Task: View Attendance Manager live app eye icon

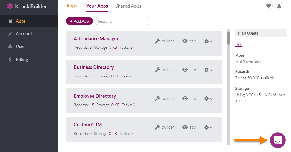Action: pyautogui.click(x=185, y=41)
